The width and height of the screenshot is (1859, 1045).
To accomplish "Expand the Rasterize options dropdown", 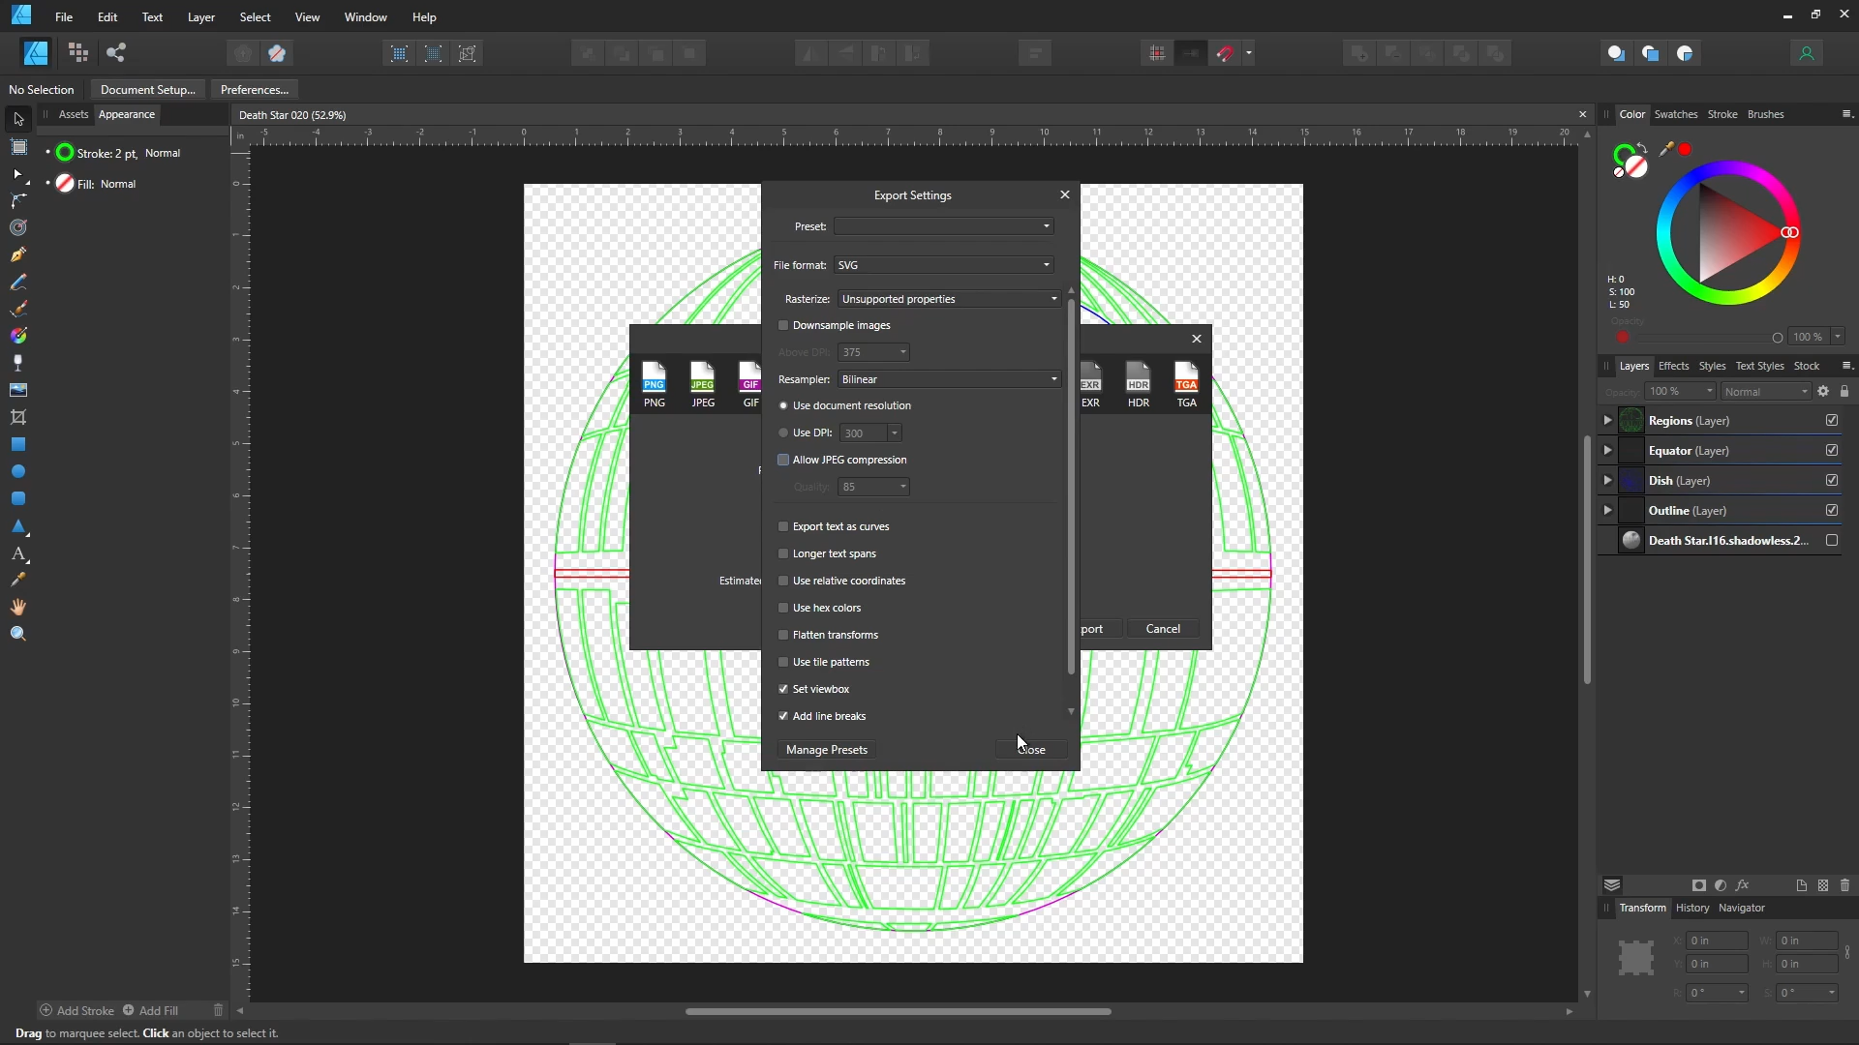I will [x=1053, y=299].
